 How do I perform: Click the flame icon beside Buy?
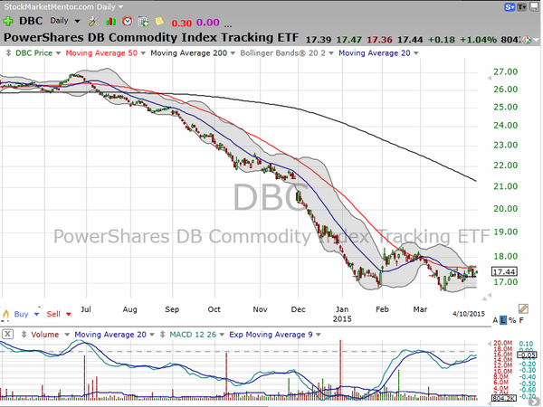click(6, 314)
